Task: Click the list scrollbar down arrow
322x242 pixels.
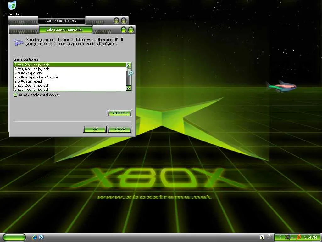Action: pyautogui.click(x=128, y=88)
